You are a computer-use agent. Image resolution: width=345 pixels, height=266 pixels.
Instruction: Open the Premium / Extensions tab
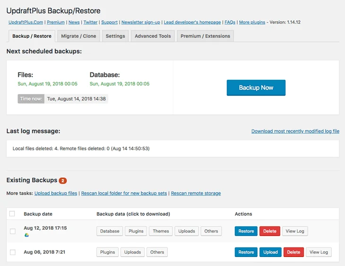pos(205,36)
